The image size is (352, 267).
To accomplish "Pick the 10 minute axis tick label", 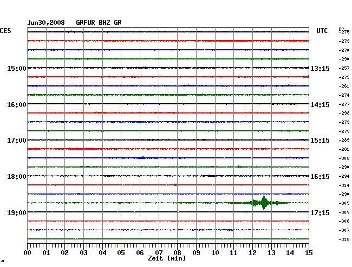I will (x=215, y=253).
